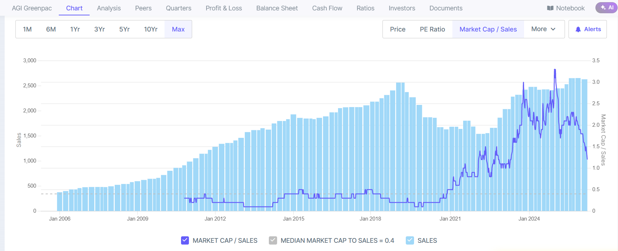This screenshot has width=618, height=251.
Task: Show the PE Ratio chart
Action: 432,29
